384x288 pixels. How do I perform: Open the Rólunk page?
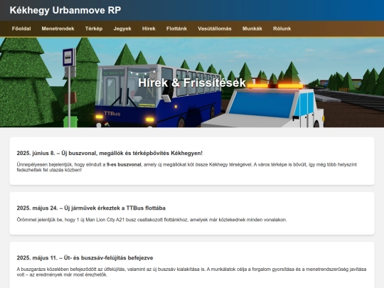pos(282,28)
